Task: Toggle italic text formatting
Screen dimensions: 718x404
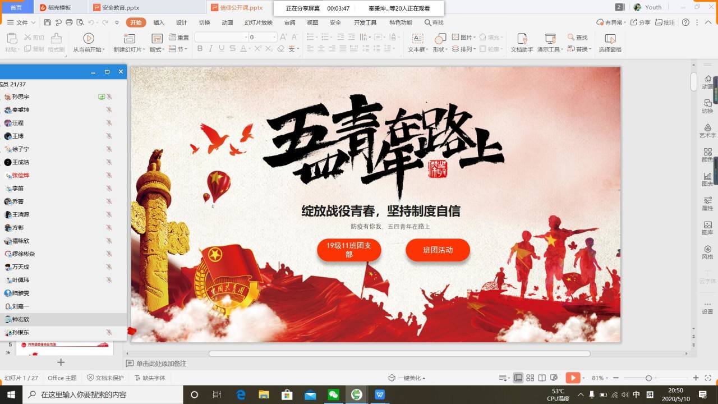Action: pyautogui.click(x=211, y=49)
